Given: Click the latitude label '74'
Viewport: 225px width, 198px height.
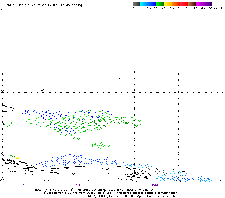Looking at the screenshot, I should [2, 124].
